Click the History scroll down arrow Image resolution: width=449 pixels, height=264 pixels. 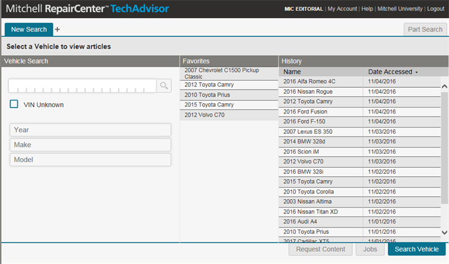click(x=445, y=233)
